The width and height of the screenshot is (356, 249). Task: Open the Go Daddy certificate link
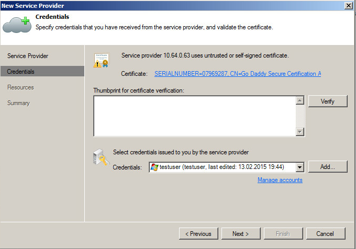[x=238, y=74]
